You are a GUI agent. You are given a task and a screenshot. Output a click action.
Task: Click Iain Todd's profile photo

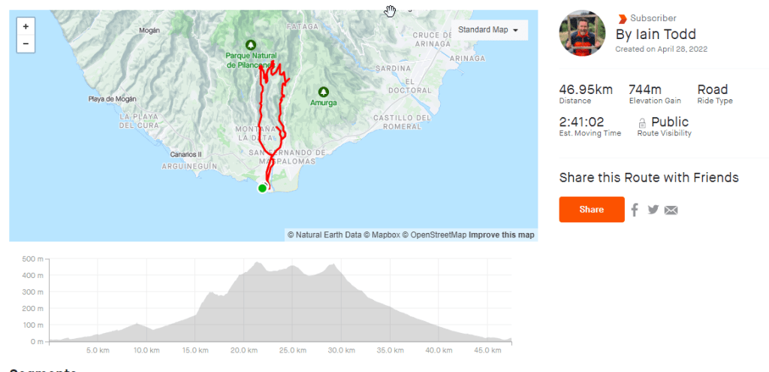(x=582, y=33)
